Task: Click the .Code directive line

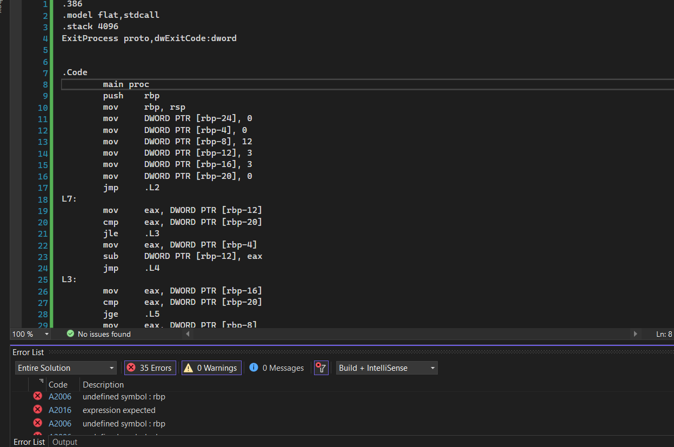Action: pyautogui.click(x=75, y=72)
